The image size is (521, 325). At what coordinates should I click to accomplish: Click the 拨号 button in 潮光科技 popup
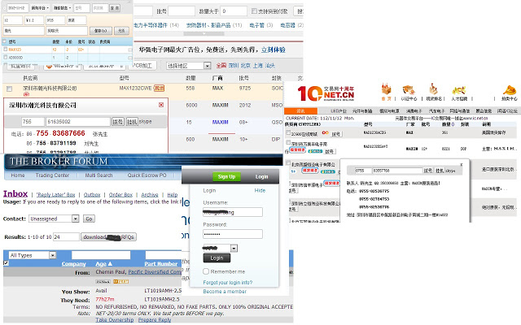[x=117, y=122]
